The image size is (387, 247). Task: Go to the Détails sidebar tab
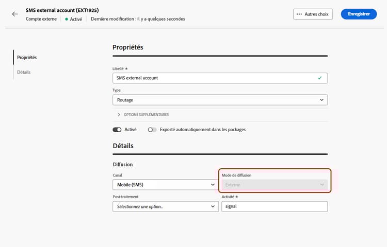click(24, 72)
